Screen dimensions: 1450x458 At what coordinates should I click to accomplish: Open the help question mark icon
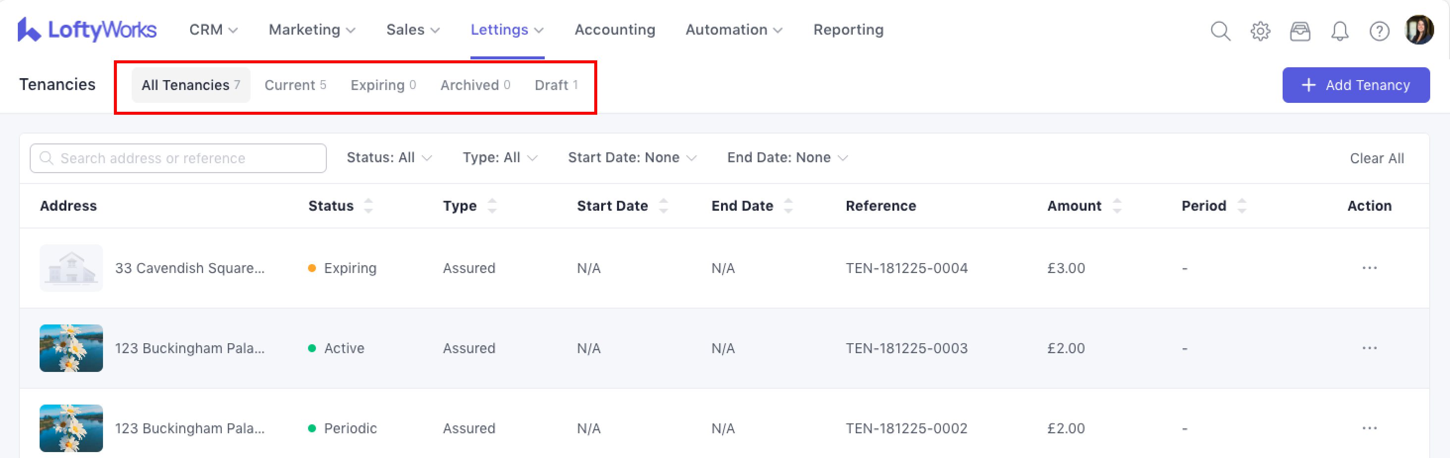[1379, 31]
